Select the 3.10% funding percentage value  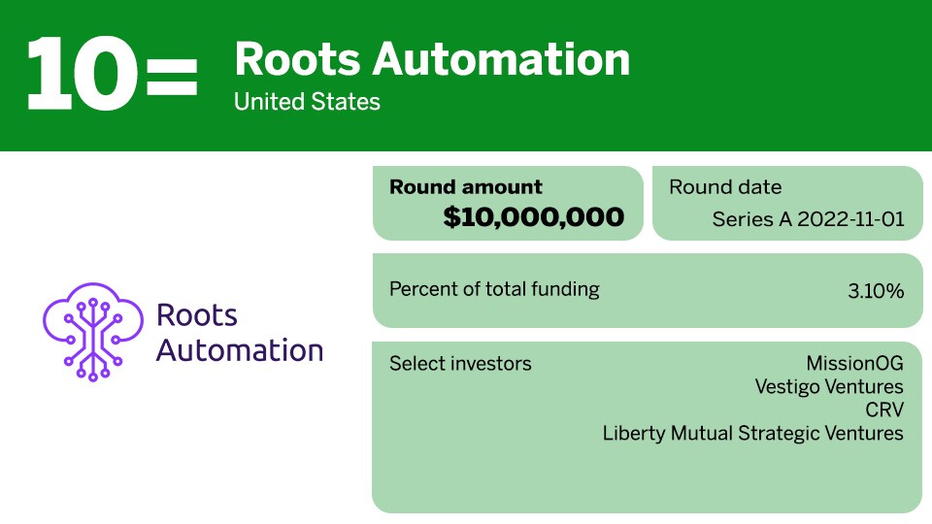(x=876, y=290)
